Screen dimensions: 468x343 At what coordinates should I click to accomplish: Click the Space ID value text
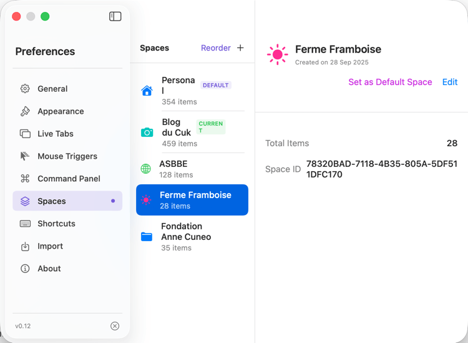pos(381,169)
